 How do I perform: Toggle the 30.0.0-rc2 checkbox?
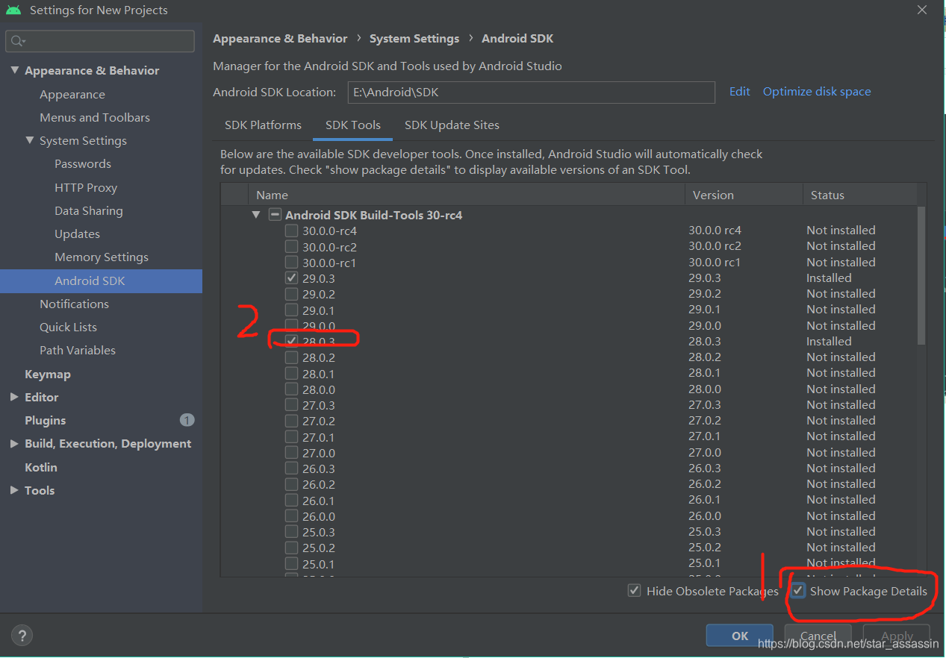[x=291, y=246]
